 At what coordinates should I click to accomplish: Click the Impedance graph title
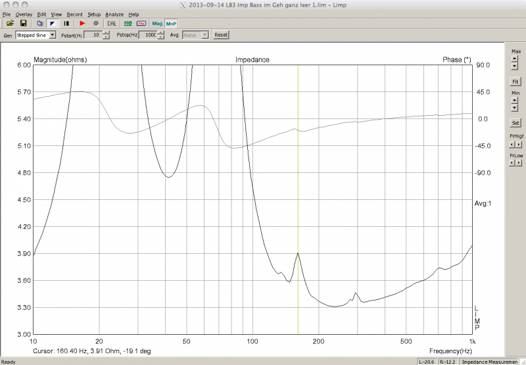click(252, 60)
